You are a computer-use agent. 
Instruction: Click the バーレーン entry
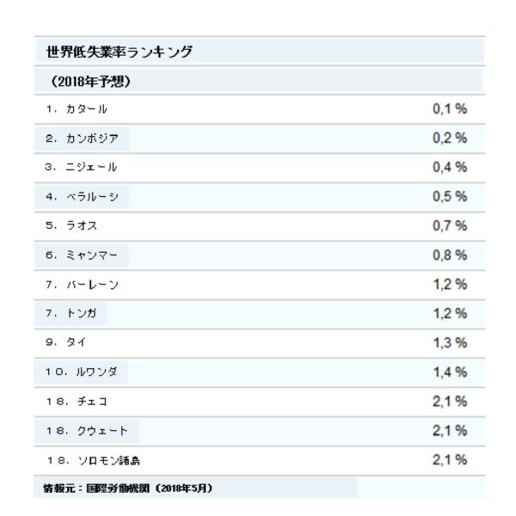(x=92, y=285)
